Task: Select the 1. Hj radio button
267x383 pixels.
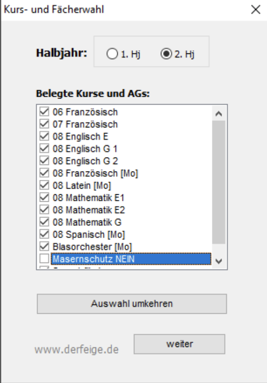Action: point(112,54)
